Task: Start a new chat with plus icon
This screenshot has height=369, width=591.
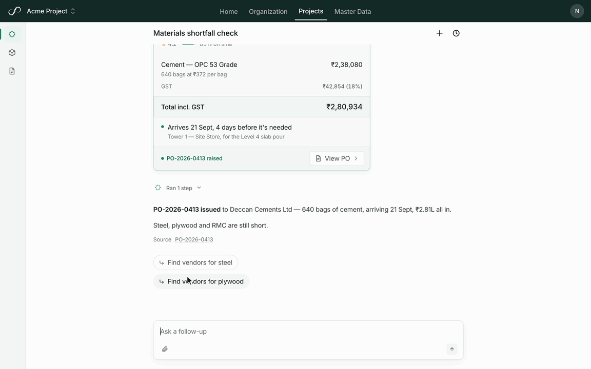Action: (x=440, y=33)
